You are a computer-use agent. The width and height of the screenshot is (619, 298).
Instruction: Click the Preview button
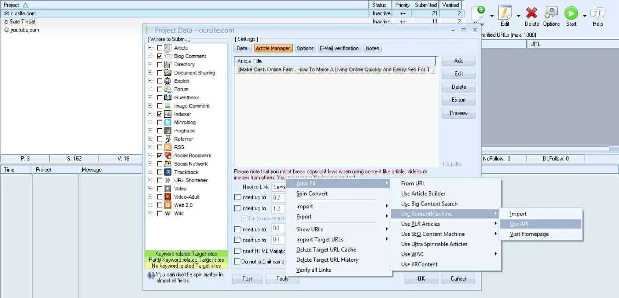[x=459, y=113]
